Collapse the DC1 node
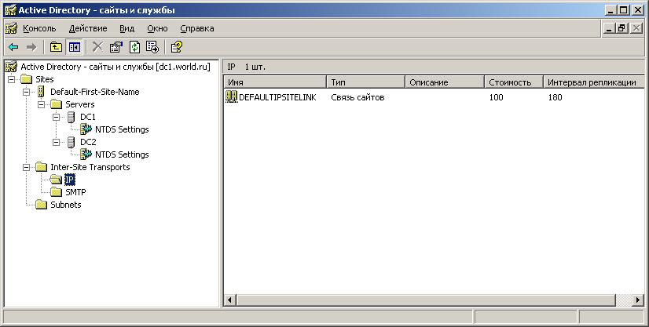 57,117
